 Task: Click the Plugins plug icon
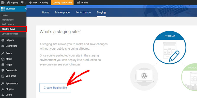[x=3, y=89]
